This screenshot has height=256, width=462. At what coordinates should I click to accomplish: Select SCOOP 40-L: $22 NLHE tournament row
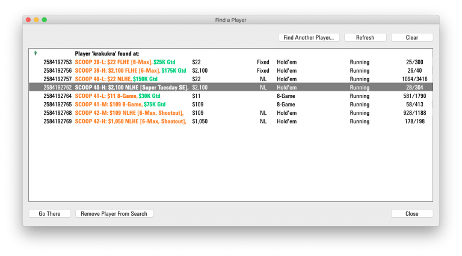pos(231,79)
